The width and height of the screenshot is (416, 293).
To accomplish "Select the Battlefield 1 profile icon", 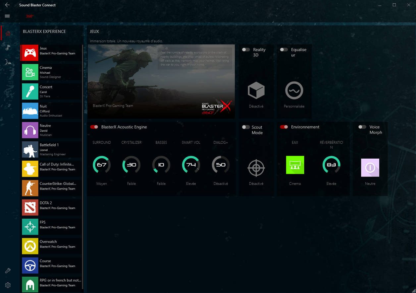I will point(30,150).
